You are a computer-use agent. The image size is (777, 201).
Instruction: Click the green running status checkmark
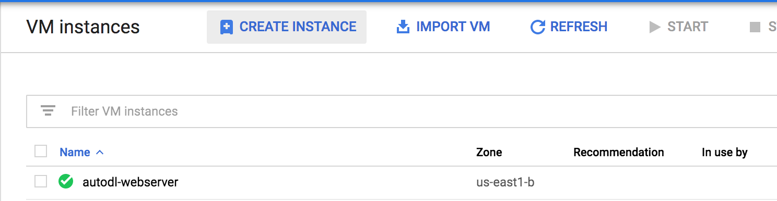point(66,182)
